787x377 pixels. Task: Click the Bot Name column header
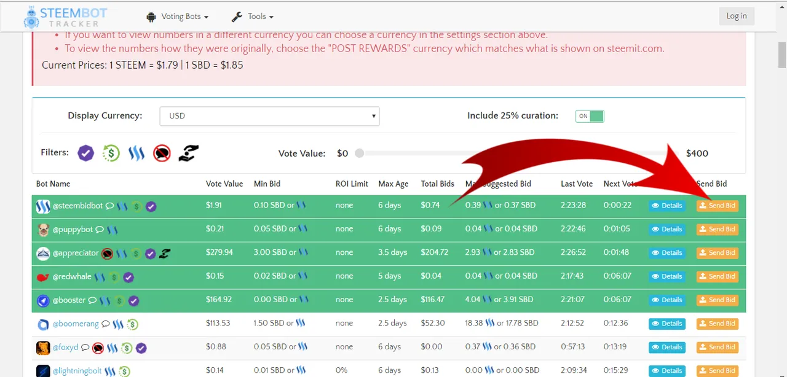53,184
